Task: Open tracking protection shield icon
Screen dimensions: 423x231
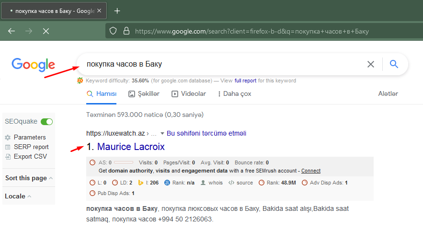Action: 113,31
